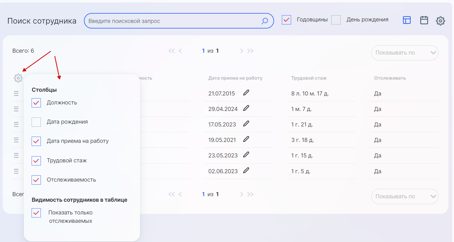Edit hire date 21.07.2015 pencil icon
454x242 pixels.
[246, 93]
